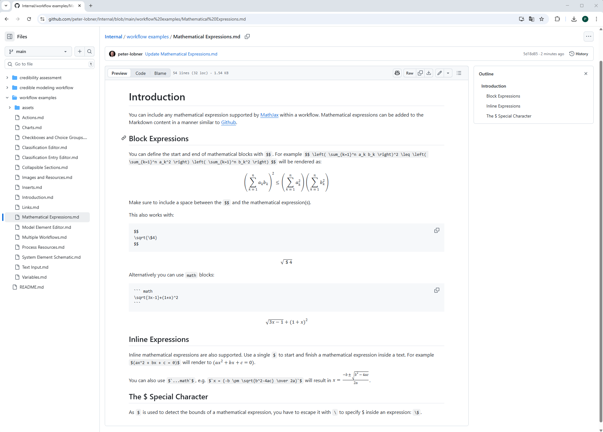
Task: Open file search magnifier icon
Action: 89,51
